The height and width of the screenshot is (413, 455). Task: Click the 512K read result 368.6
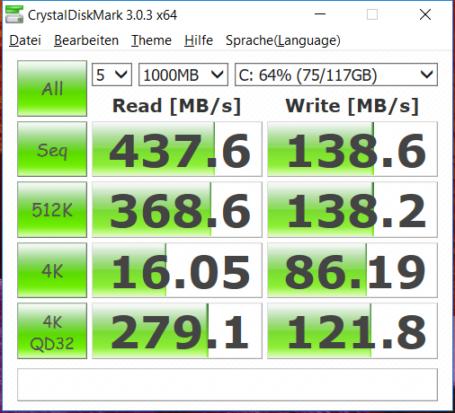[177, 209]
